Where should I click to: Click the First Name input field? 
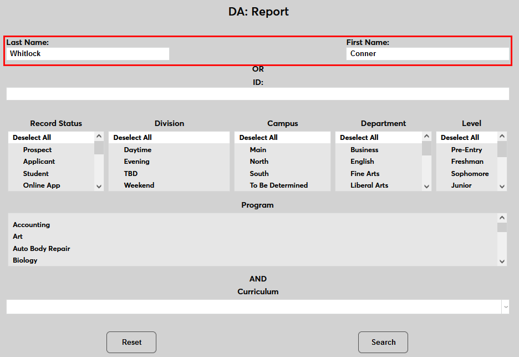427,54
